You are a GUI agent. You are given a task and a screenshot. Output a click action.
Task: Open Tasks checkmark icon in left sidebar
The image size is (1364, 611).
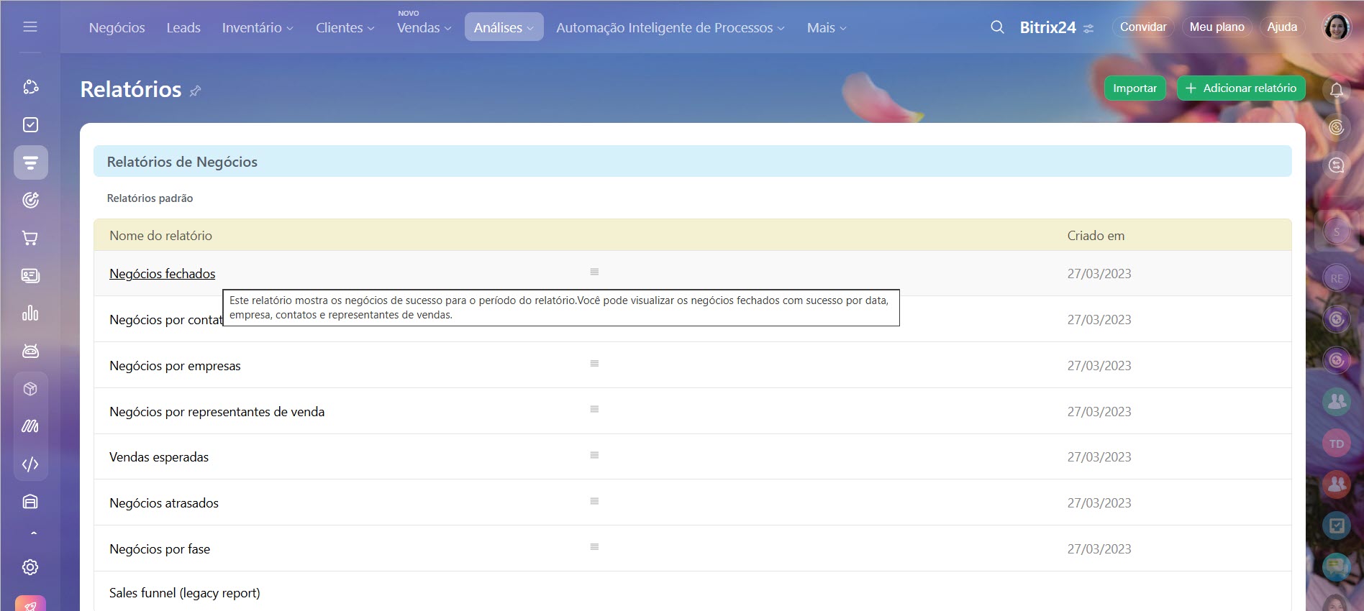click(x=30, y=125)
